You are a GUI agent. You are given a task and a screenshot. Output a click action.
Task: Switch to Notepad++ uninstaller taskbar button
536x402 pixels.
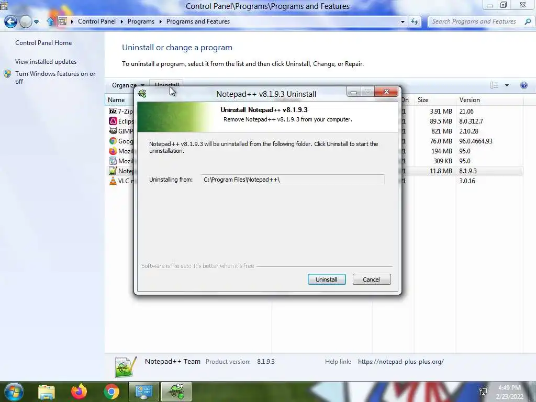[176, 392]
